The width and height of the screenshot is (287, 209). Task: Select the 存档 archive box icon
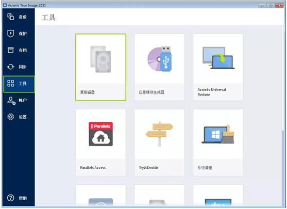click(11, 50)
